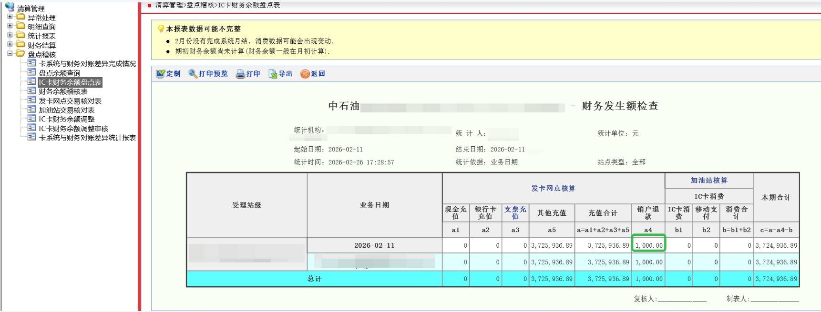This screenshot has width=821, height=312.
Task: Open IC卡财务余额调整审核 item
Action: (73, 129)
